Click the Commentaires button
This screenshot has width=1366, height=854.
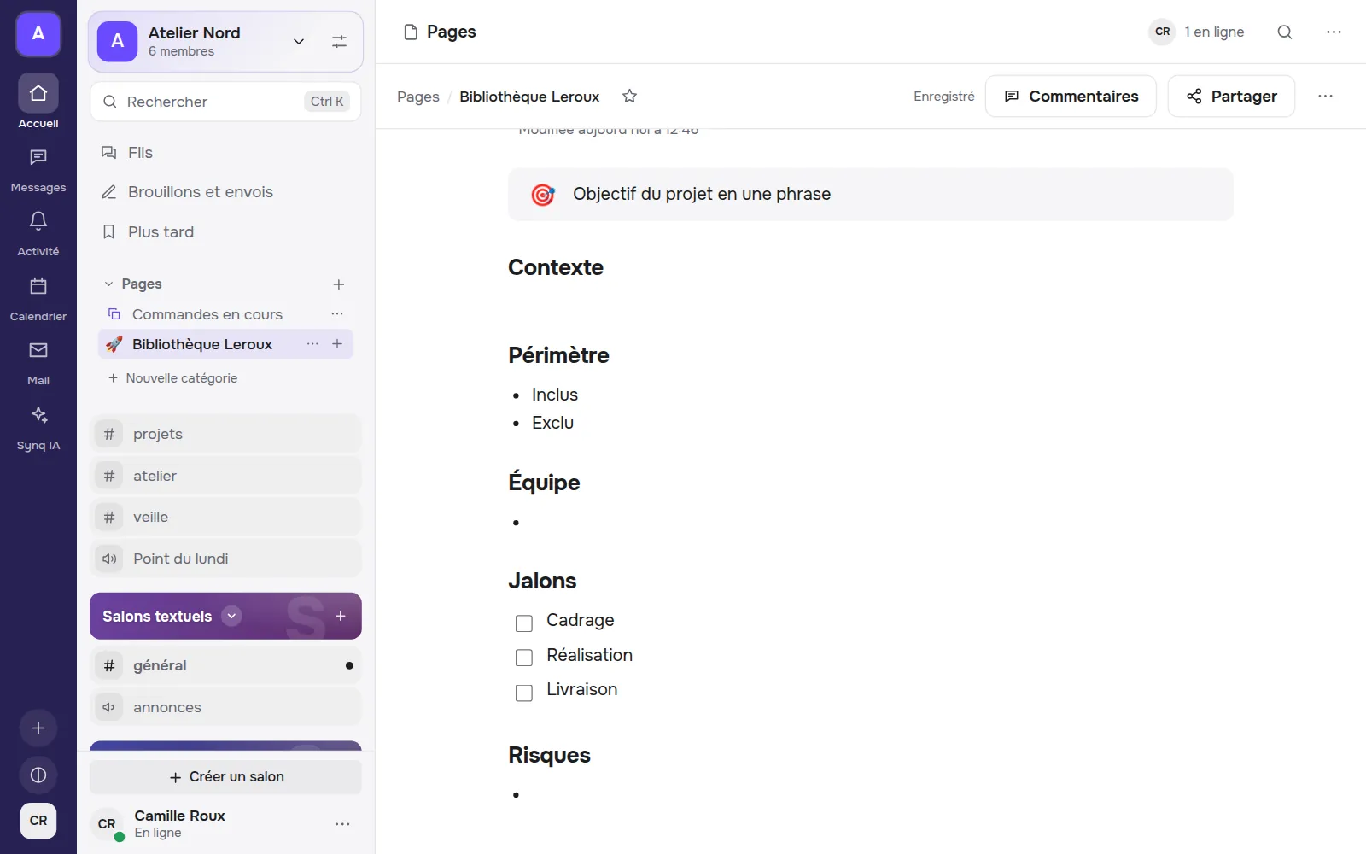(x=1071, y=97)
